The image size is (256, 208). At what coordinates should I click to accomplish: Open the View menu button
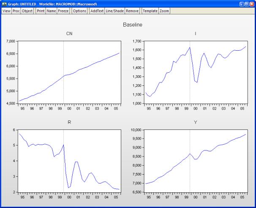tap(6, 11)
